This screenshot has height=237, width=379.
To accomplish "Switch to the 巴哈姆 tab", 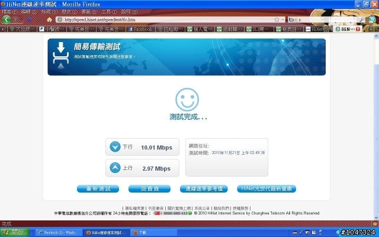I will pyautogui.click(x=171, y=29).
